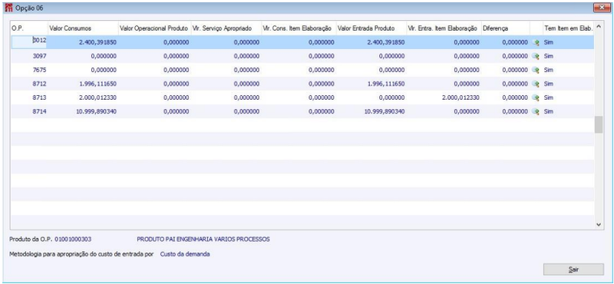Click product code 01001000303
The image size is (614, 284).
click(x=73, y=239)
